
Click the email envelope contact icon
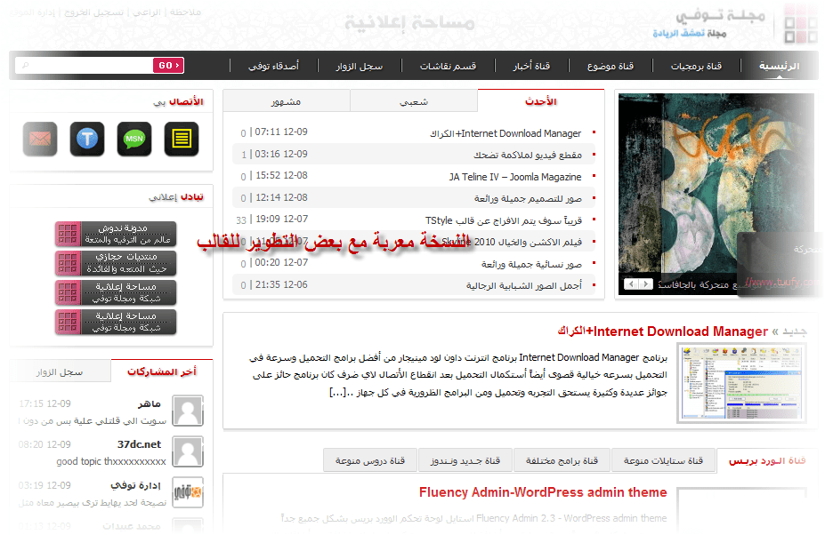click(x=40, y=140)
